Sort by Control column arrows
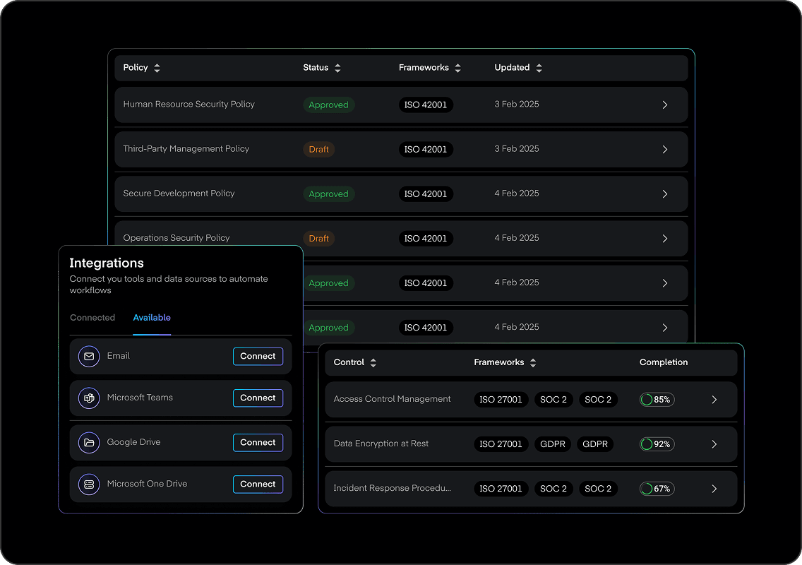This screenshot has height=565, width=802. (373, 363)
